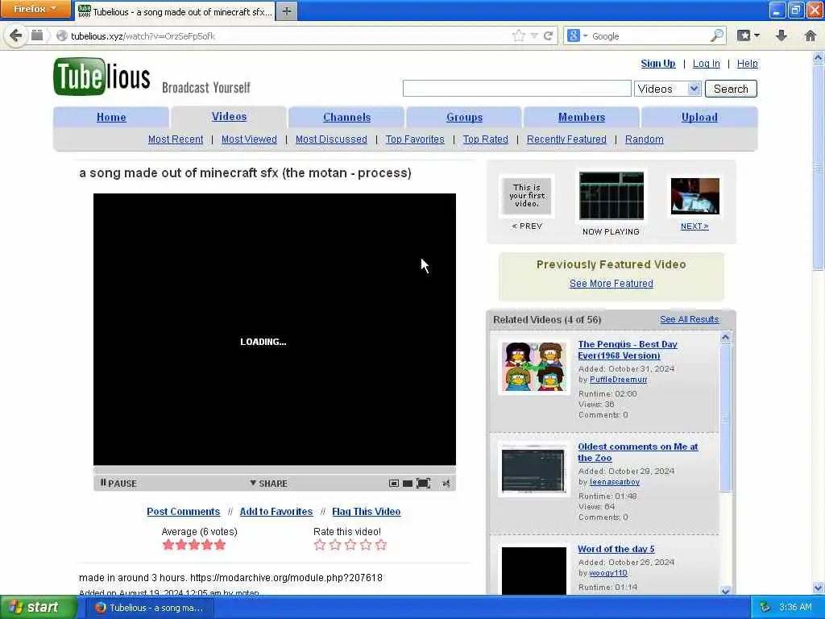
Task: Rate the video three stars
Action: point(350,545)
